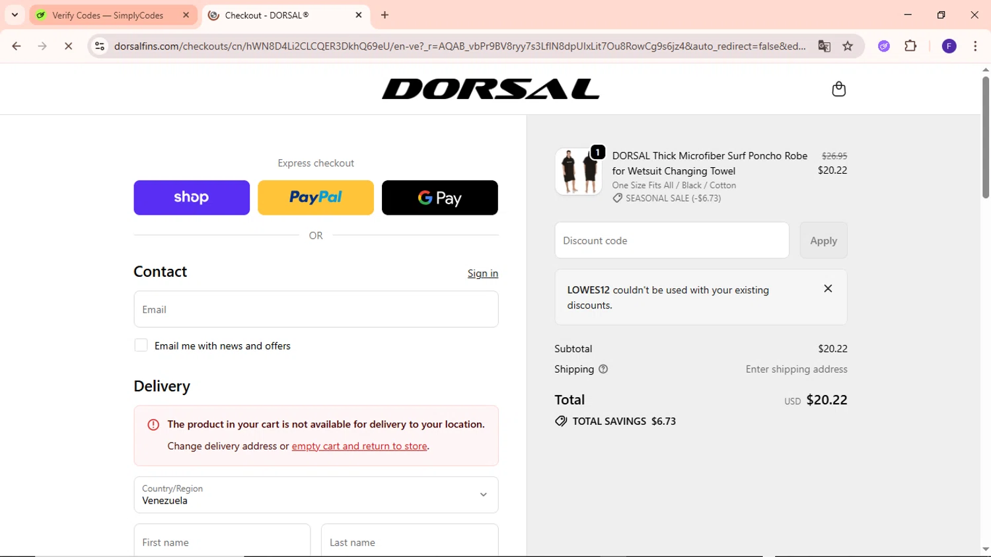The height and width of the screenshot is (557, 991).
Task: Click the poncho robe product thumbnail
Action: [578, 171]
